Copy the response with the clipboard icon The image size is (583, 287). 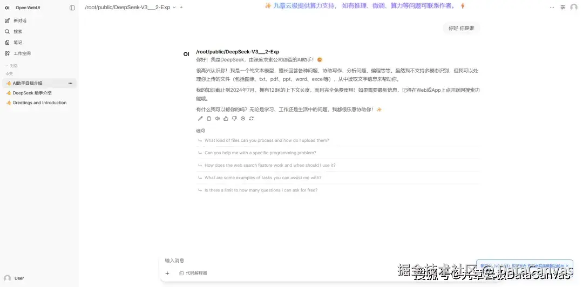[x=208, y=119]
